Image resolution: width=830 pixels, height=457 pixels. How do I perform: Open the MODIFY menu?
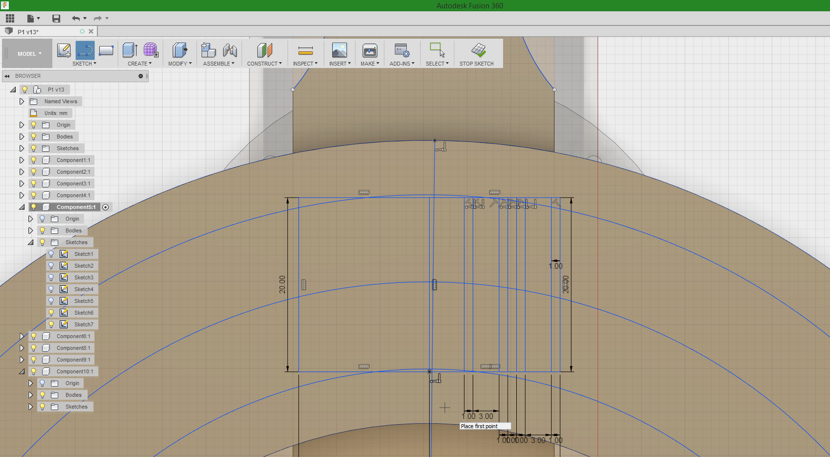(180, 64)
